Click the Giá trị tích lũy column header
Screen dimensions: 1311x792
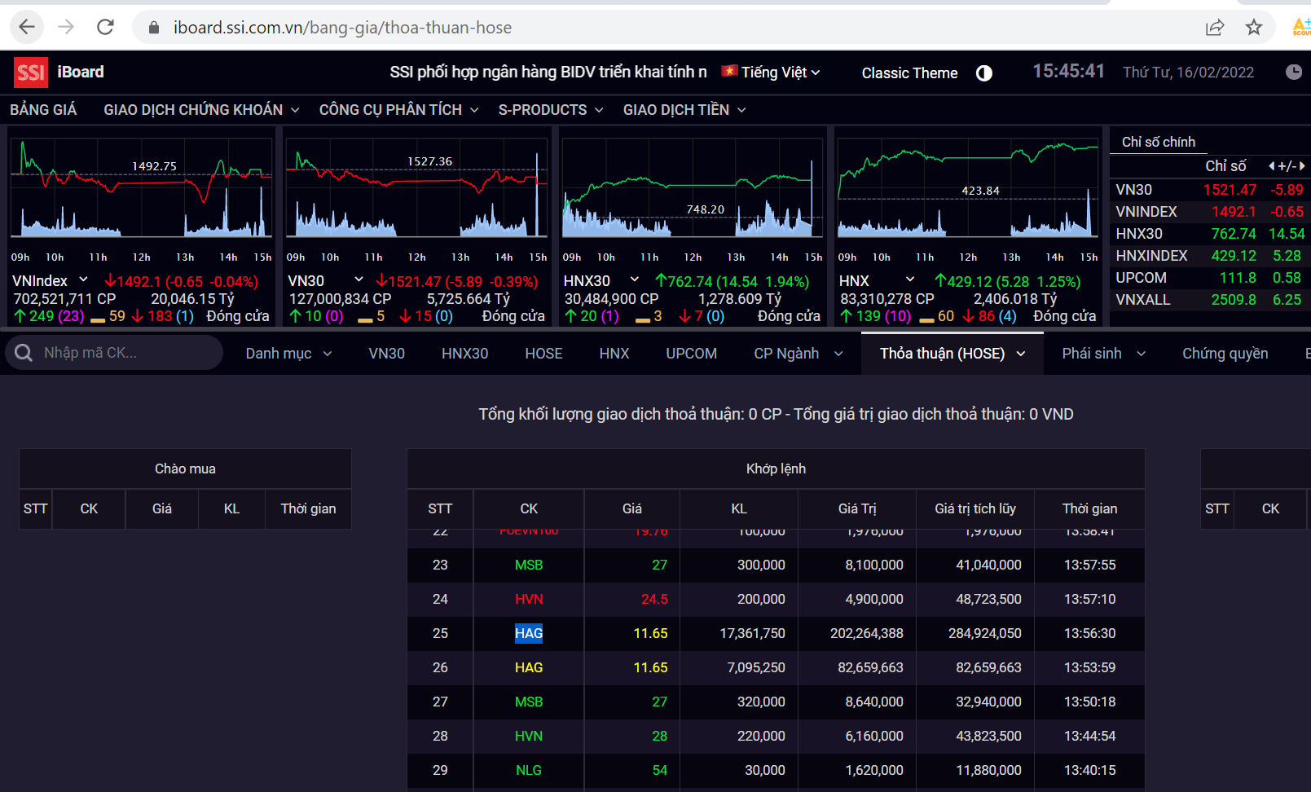click(975, 508)
